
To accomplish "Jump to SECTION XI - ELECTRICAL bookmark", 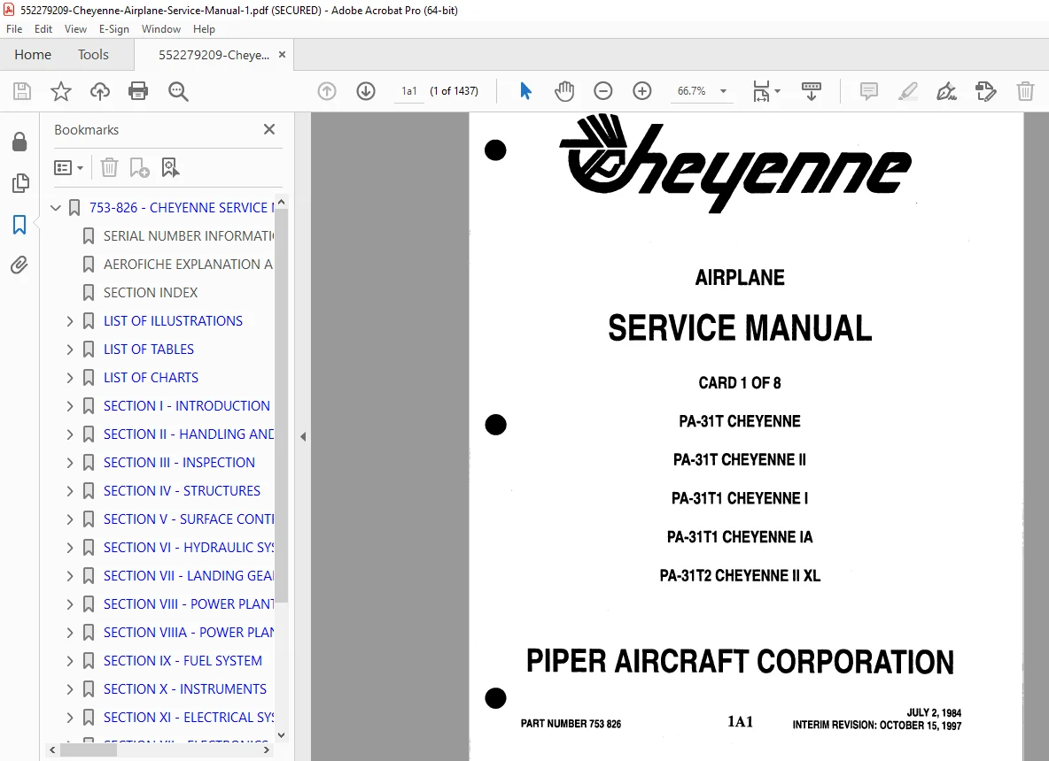I will [189, 718].
